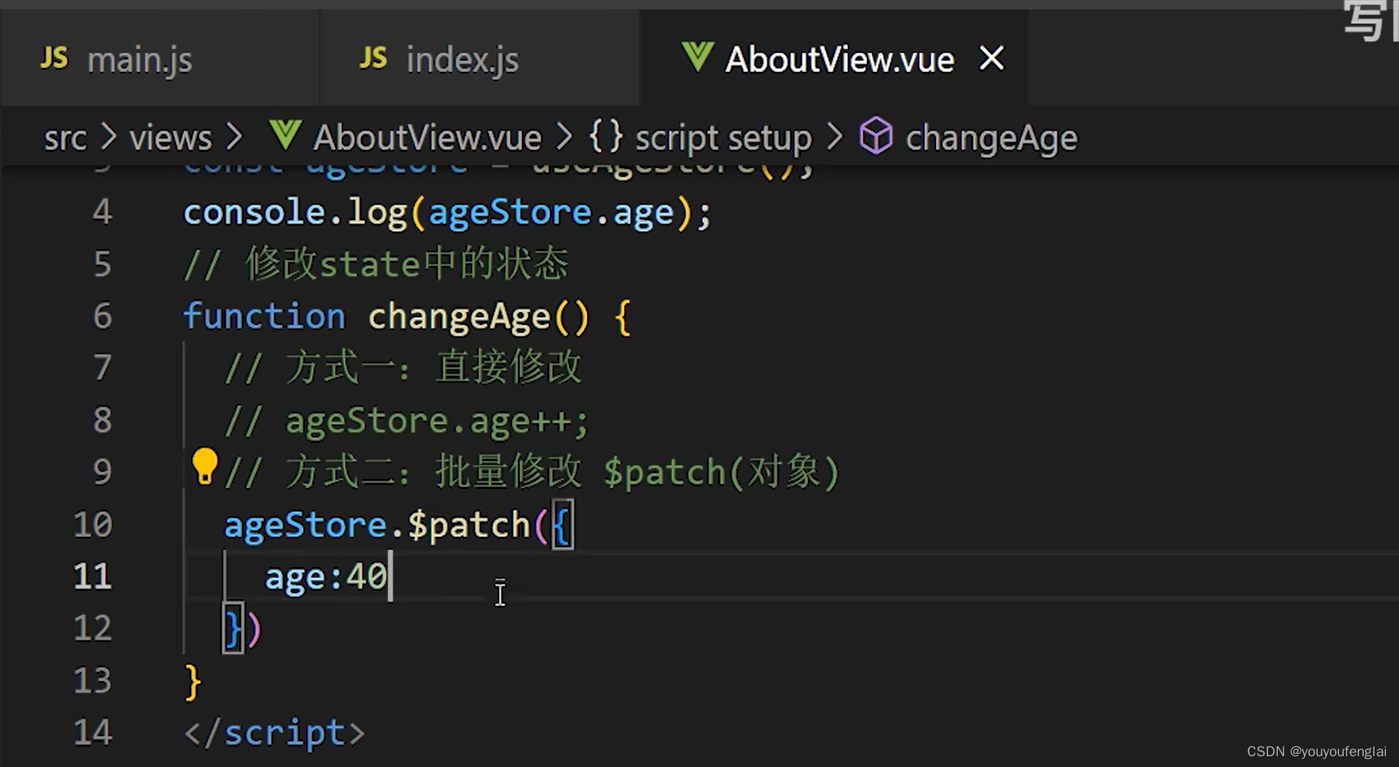Click the closing yellow brace on line 13
Image resolution: width=1399 pixels, height=767 pixels.
(x=193, y=681)
